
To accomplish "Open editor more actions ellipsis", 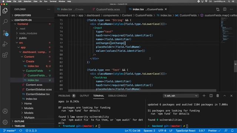I will click(231, 9).
